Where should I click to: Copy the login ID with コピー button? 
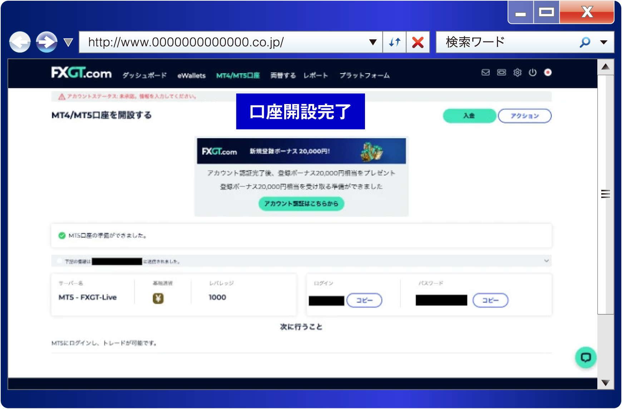[364, 300]
